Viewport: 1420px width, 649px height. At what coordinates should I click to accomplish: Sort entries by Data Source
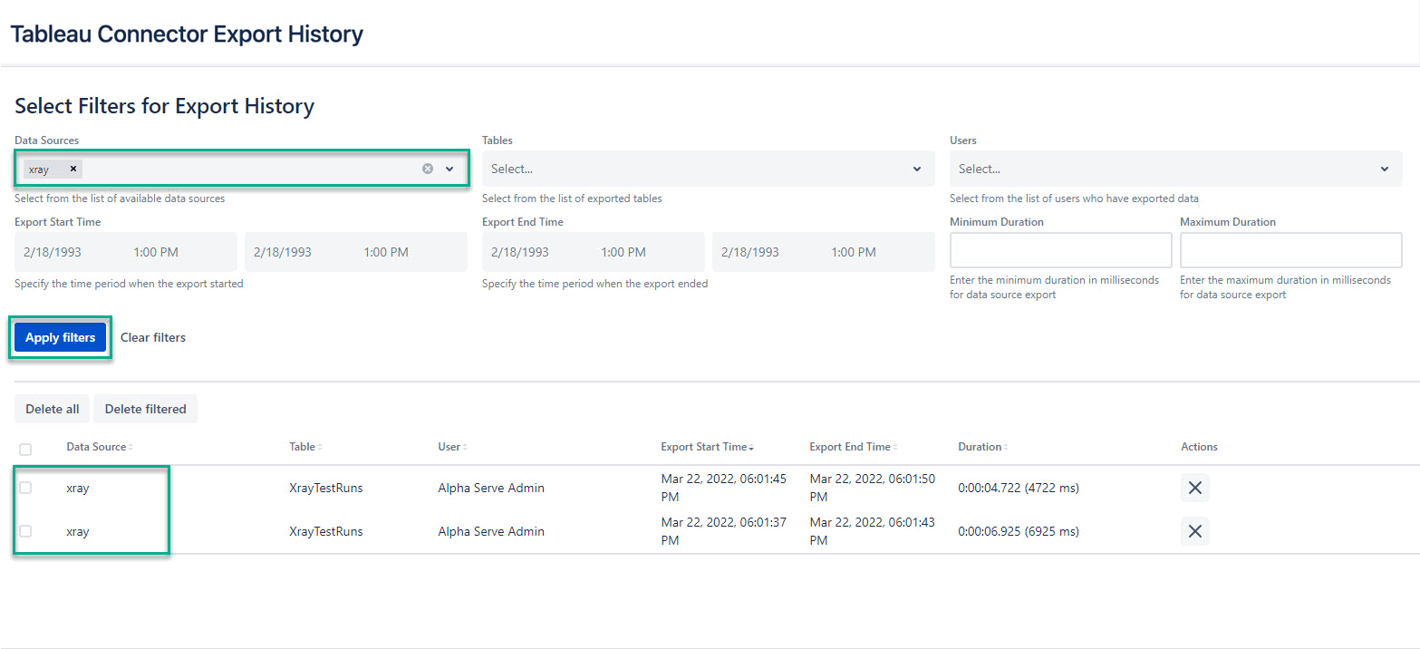coord(130,446)
